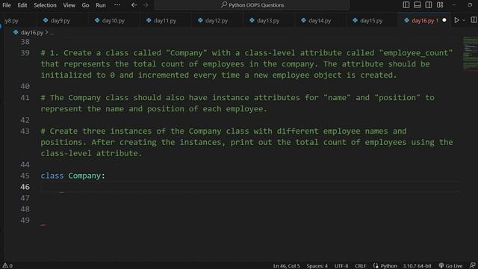
Task: Open the View menu
Action: (69, 5)
